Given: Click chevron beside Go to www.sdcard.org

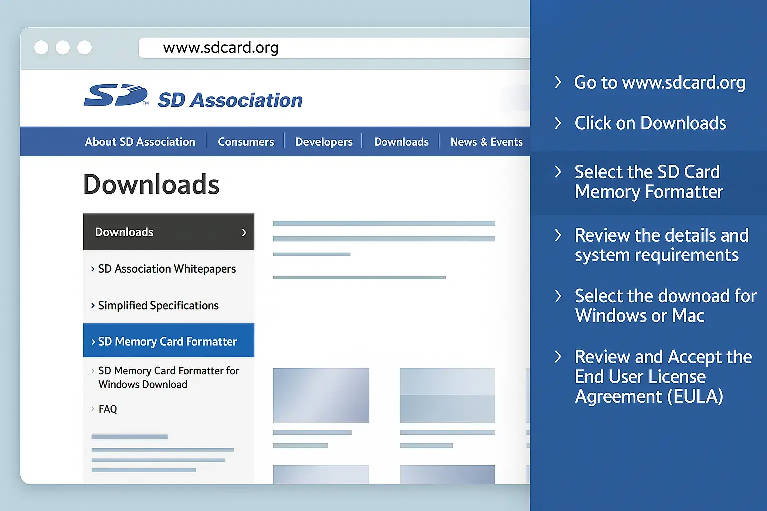Looking at the screenshot, I should [x=558, y=82].
